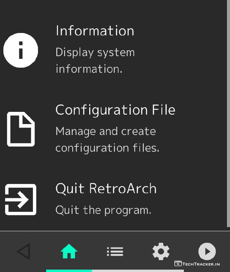Screen dimensions: 230x272
Task: Open the Settings gear icon
Action: pos(161,252)
